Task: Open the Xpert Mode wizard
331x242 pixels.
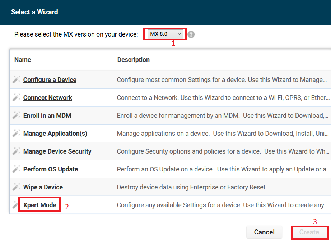Action: 39,204
